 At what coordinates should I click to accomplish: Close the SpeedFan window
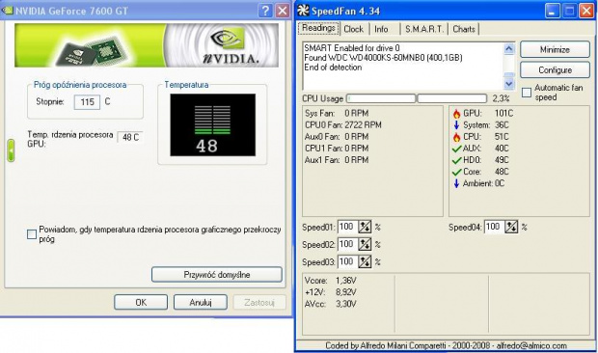tap(586, 11)
